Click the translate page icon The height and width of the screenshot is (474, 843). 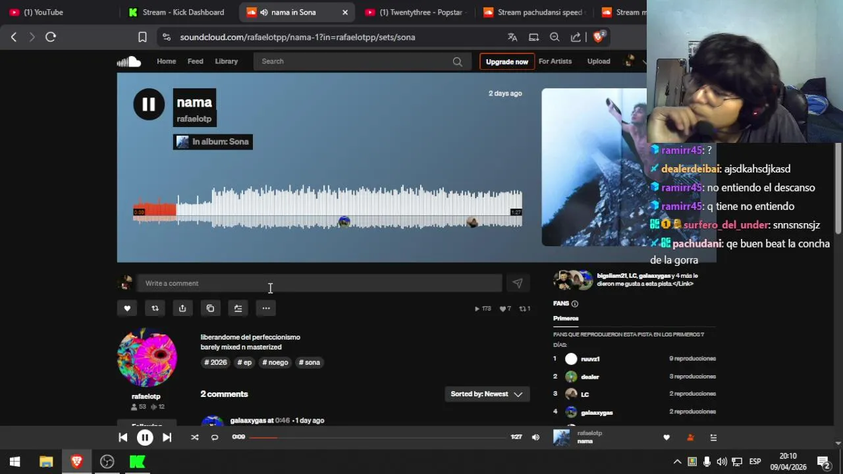pos(512,37)
